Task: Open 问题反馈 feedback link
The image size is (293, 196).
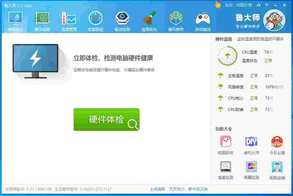Action: 244,5
